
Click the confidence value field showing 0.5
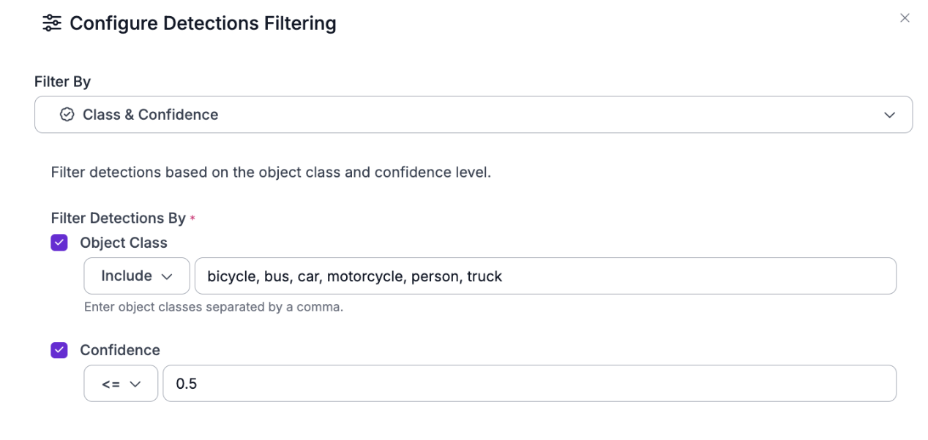[528, 384]
